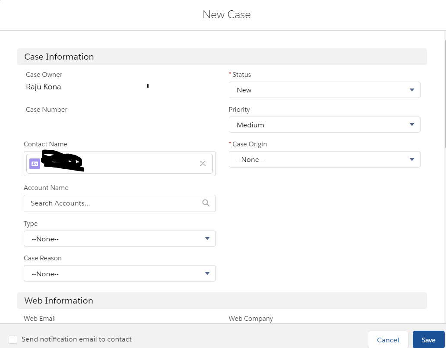Image resolution: width=446 pixels, height=348 pixels.
Task: Click the search magnifier in Account Name
Action: click(x=206, y=203)
